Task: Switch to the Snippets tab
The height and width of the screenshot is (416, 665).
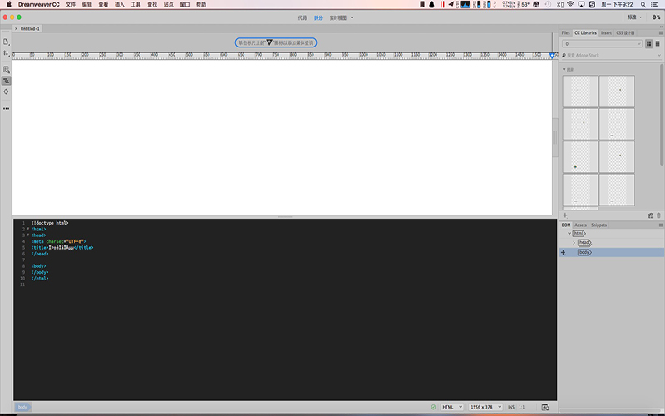Action: [598, 225]
